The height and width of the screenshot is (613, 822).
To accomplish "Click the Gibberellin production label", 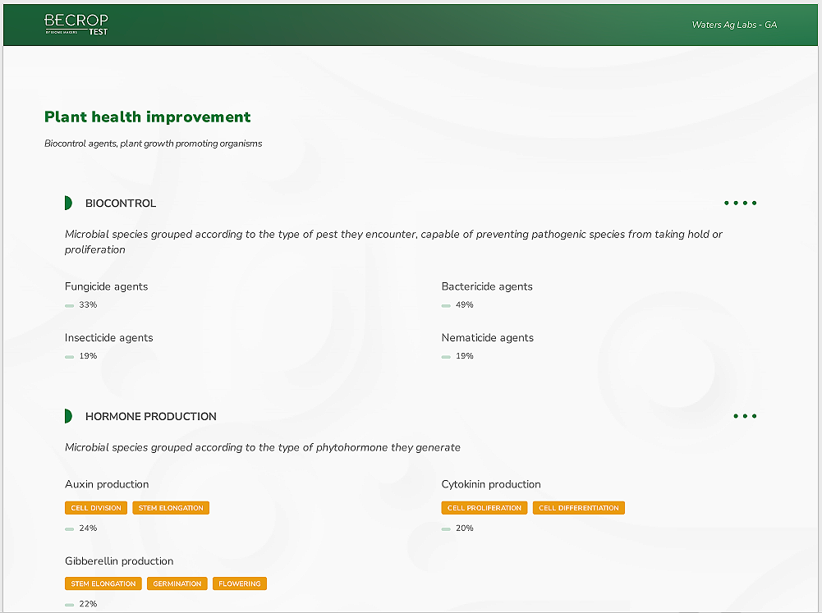I will tap(119, 561).
